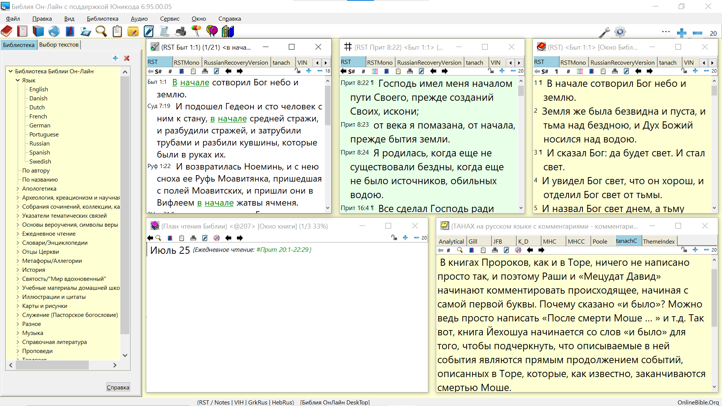Expand the Отцы Церкви tree node

[18, 251]
